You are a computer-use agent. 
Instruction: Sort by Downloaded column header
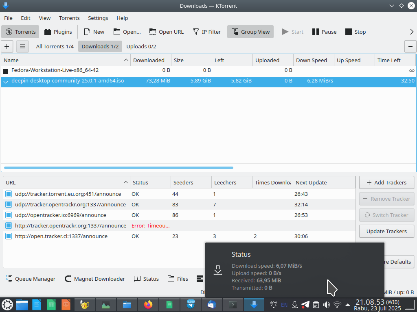(x=151, y=60)
